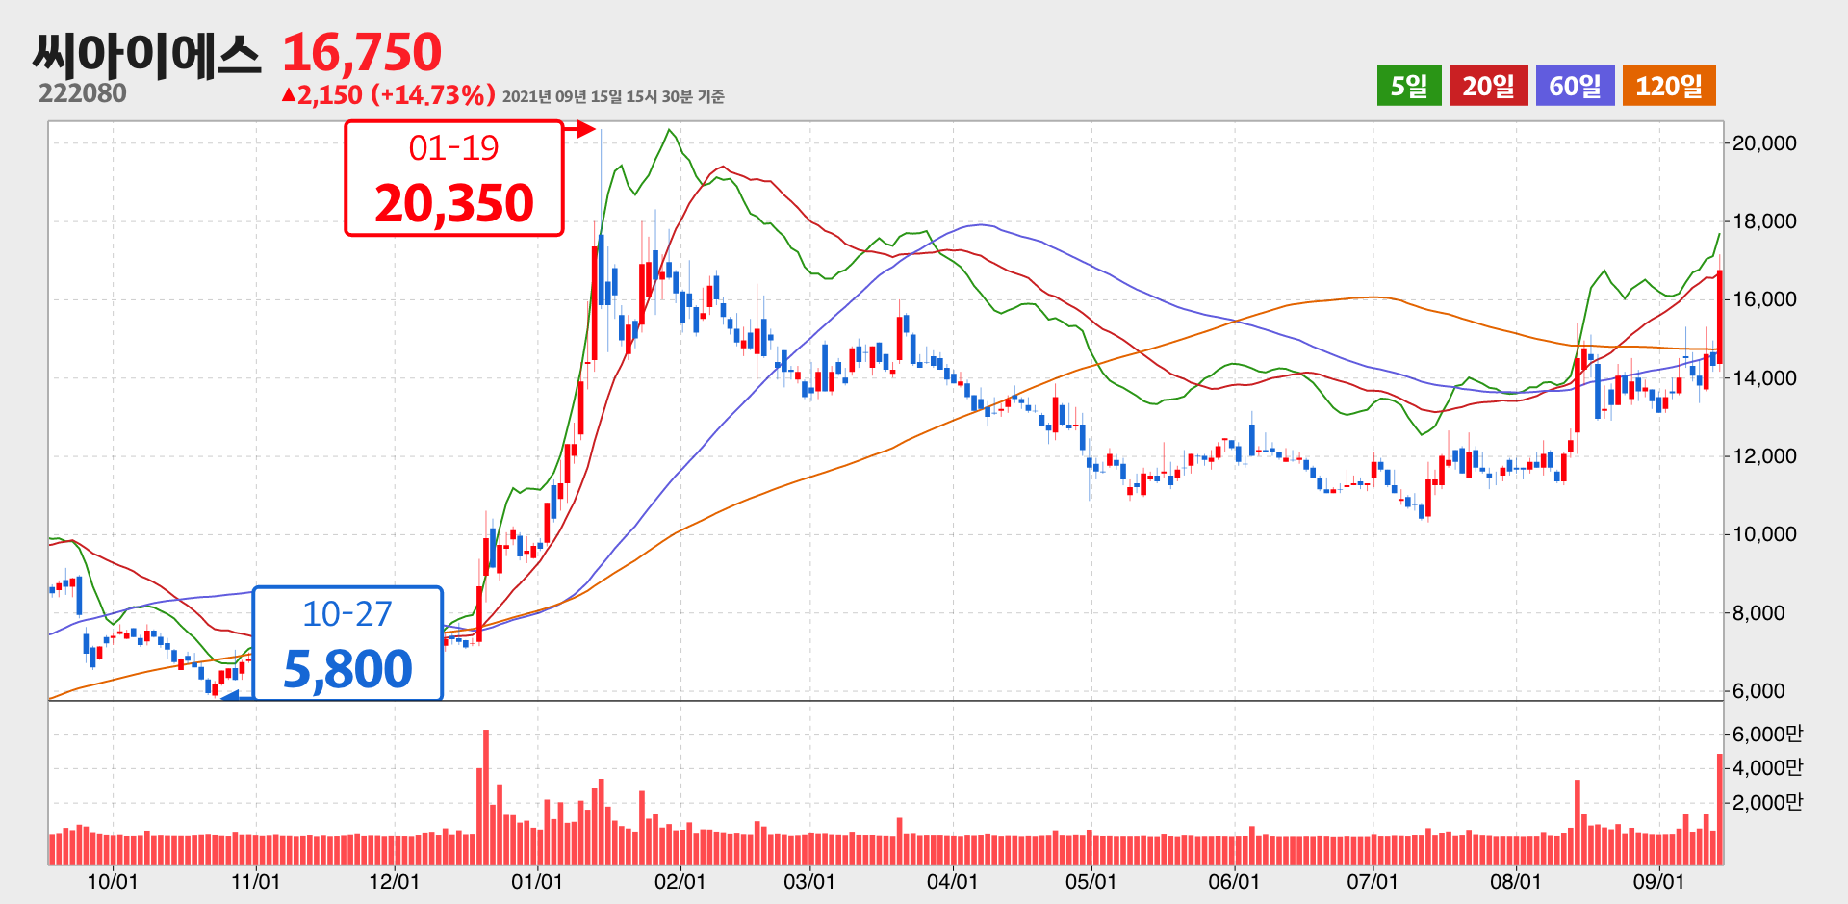The width and height of the screenshot is (1848, 904).
Task: Click the orange 120일 moving average legend
Action: 1669,86
